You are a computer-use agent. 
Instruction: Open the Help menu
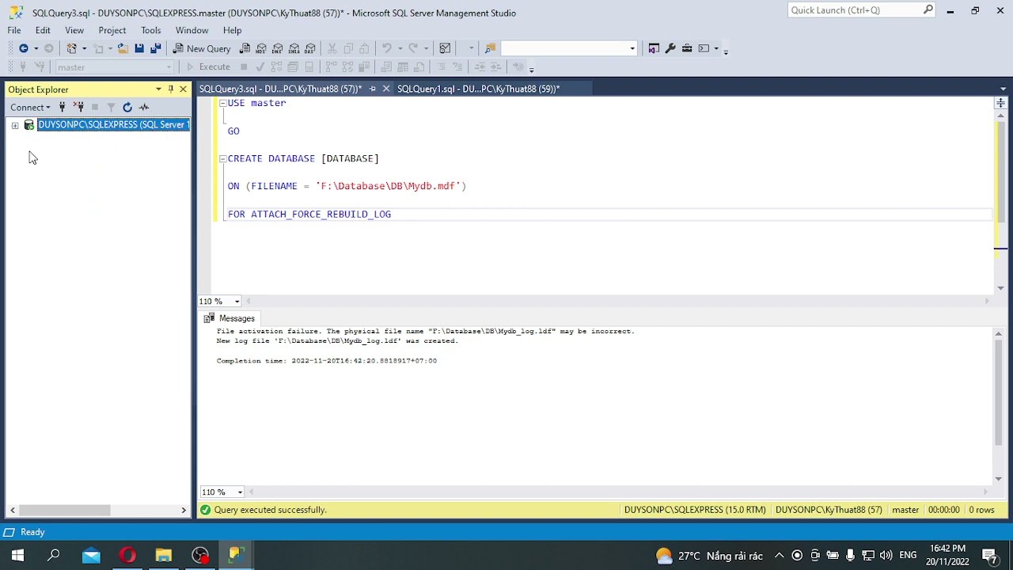tap(232, 30)
